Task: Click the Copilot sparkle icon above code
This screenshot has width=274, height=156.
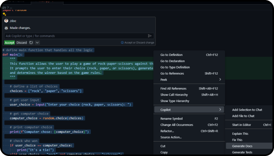Action: (4, 14)
